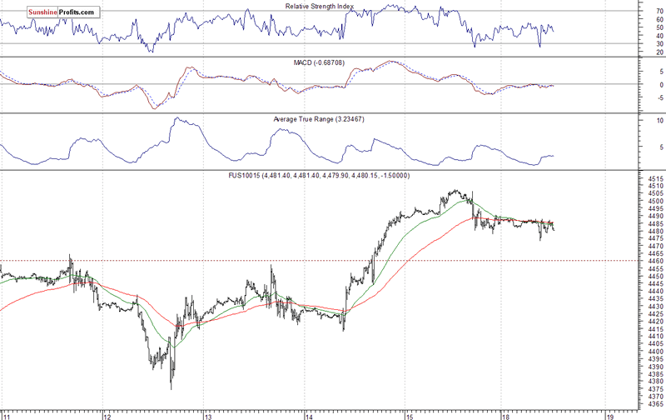Viewport: 666px width, 420px height.
Task: Click date marker 14 on the time axis
Action: pos(309,416)
